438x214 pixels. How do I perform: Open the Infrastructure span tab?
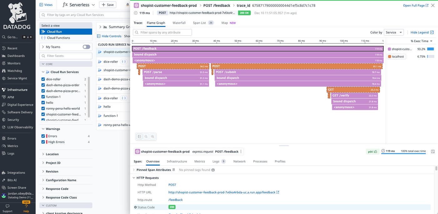(x=177, y=162)
